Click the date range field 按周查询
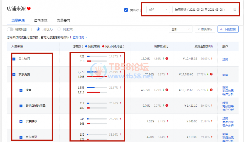Image resolution: width=244 pixels, height=142 pixels. (x=206, y=9)
